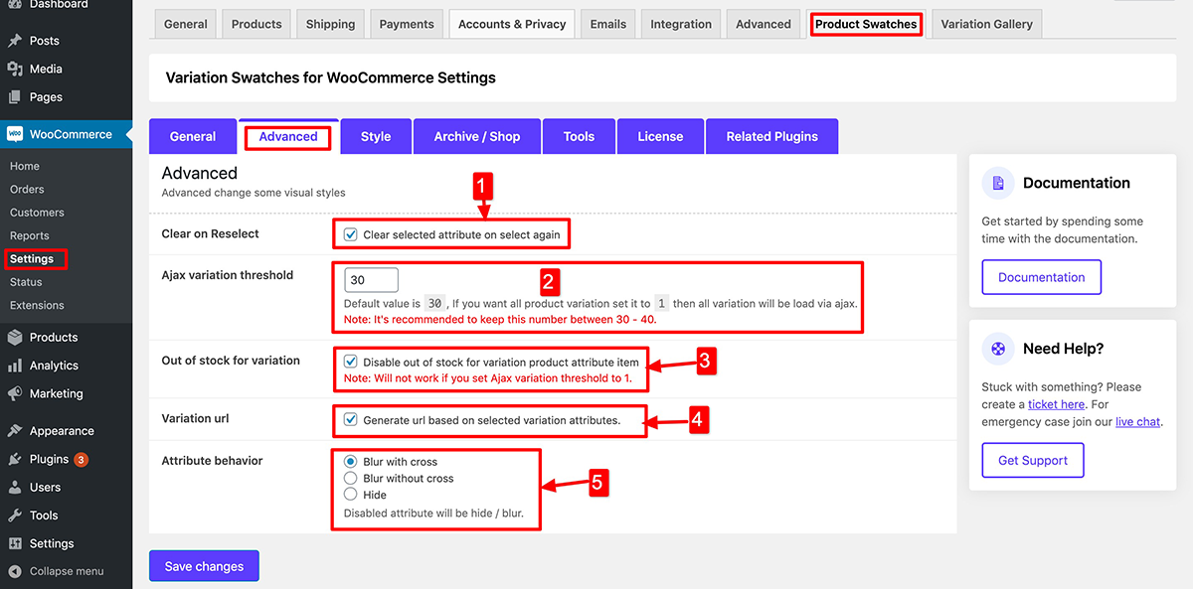
Task: Switch to the purple Tools tab
Action: point(579,137)
